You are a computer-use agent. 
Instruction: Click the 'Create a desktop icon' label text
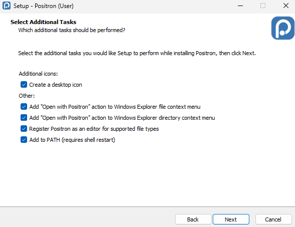coord(56,85)
